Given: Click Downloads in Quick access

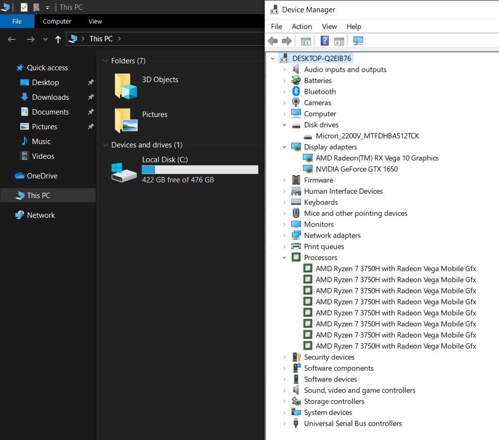Looking at the screenshot, I should click(x=50, y=97).
